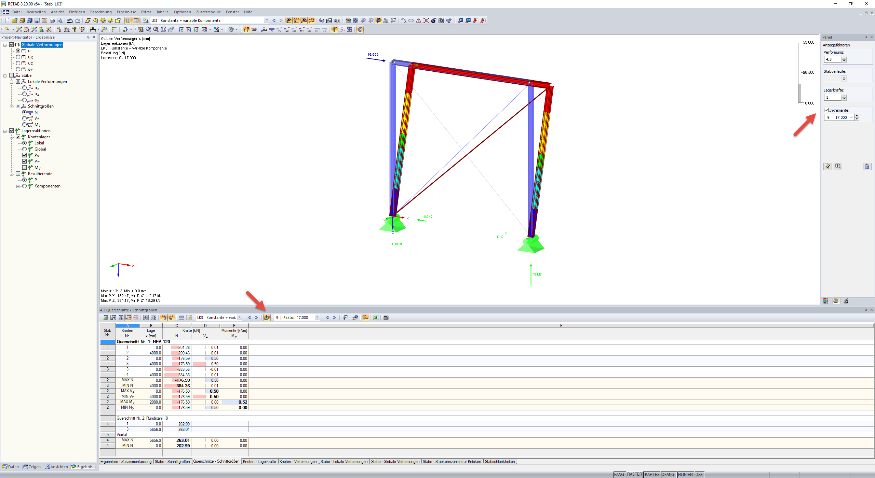Click the Undo arrow in the toolbar

point(70,20)
